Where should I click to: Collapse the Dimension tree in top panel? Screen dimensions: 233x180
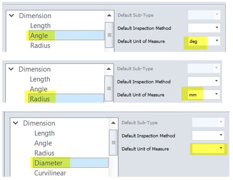pyautogui.click(x=11, y=16)
